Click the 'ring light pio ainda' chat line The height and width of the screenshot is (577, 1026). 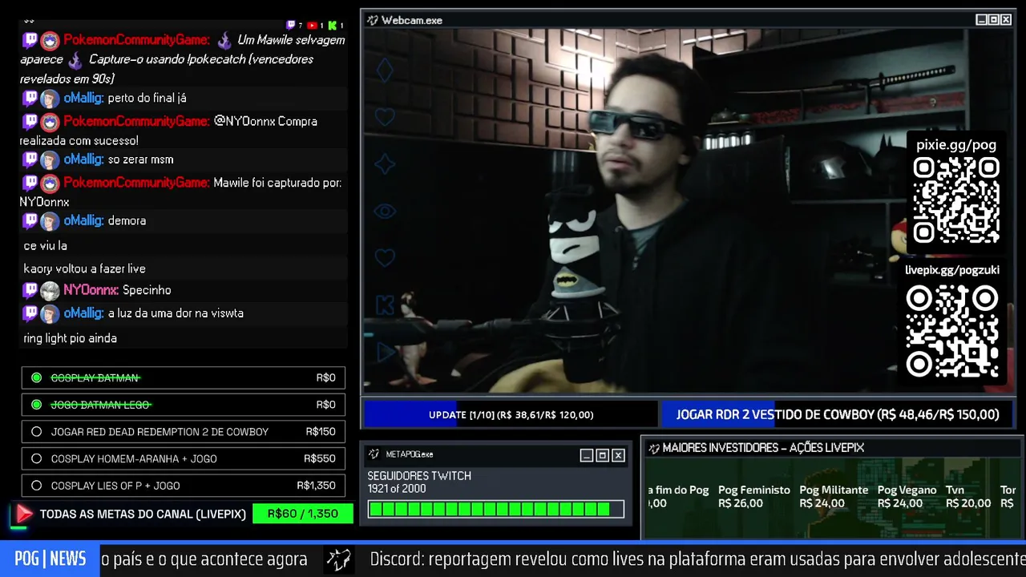70,338
